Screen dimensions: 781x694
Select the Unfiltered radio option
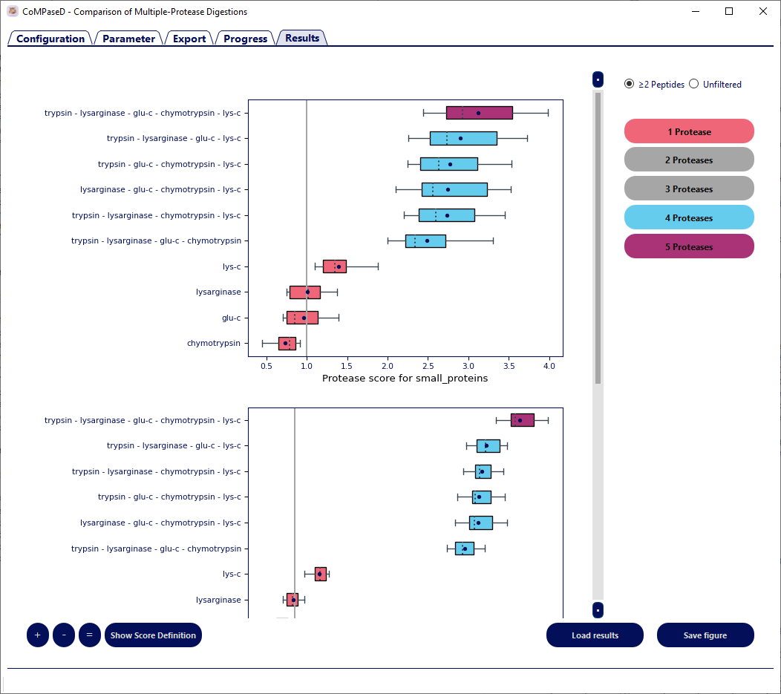pyautogui.click(x=694, y=84)
